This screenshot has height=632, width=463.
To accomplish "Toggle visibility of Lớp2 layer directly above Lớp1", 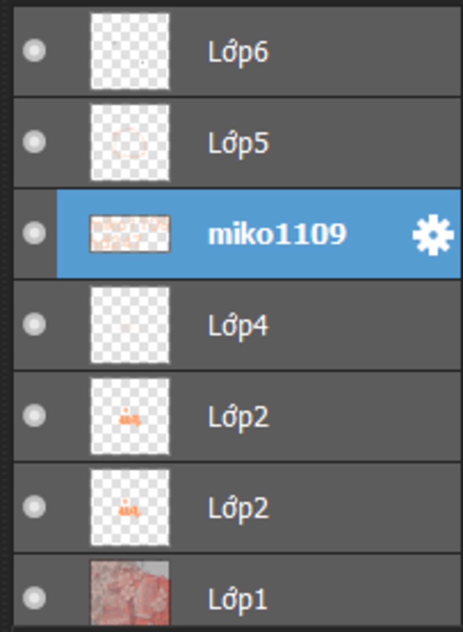I will [34, 506].
